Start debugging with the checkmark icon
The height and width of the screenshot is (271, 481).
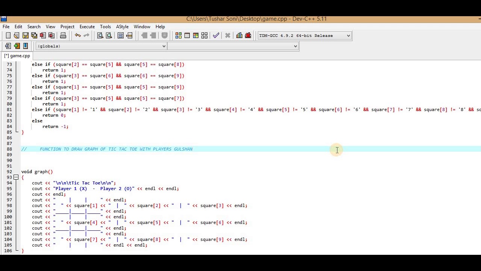(x=216, y=35)
